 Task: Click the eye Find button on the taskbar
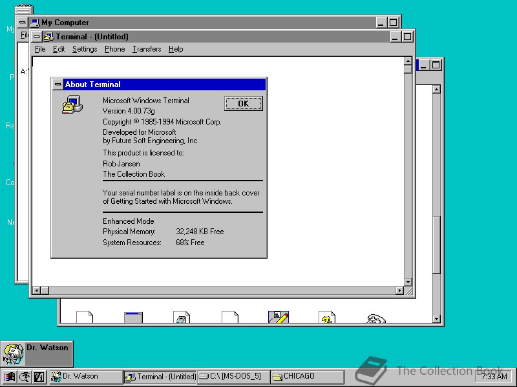click(25, 377)
